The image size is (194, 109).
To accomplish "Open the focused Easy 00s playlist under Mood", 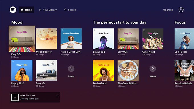I will [22, 39].
